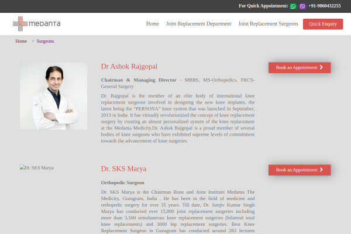Click phone number +91-9860432255
Viewport: 351px width, 234px height.
(325, 6)
